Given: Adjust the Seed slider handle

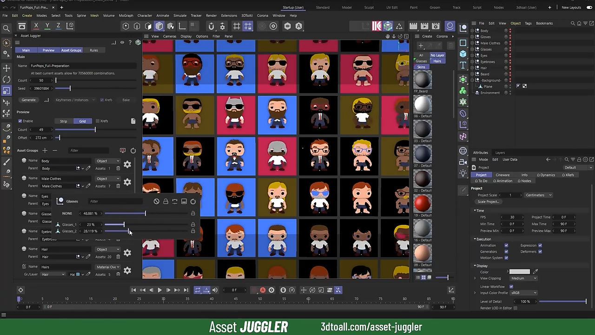Looking at the screenshot, I should pos(70,88).
